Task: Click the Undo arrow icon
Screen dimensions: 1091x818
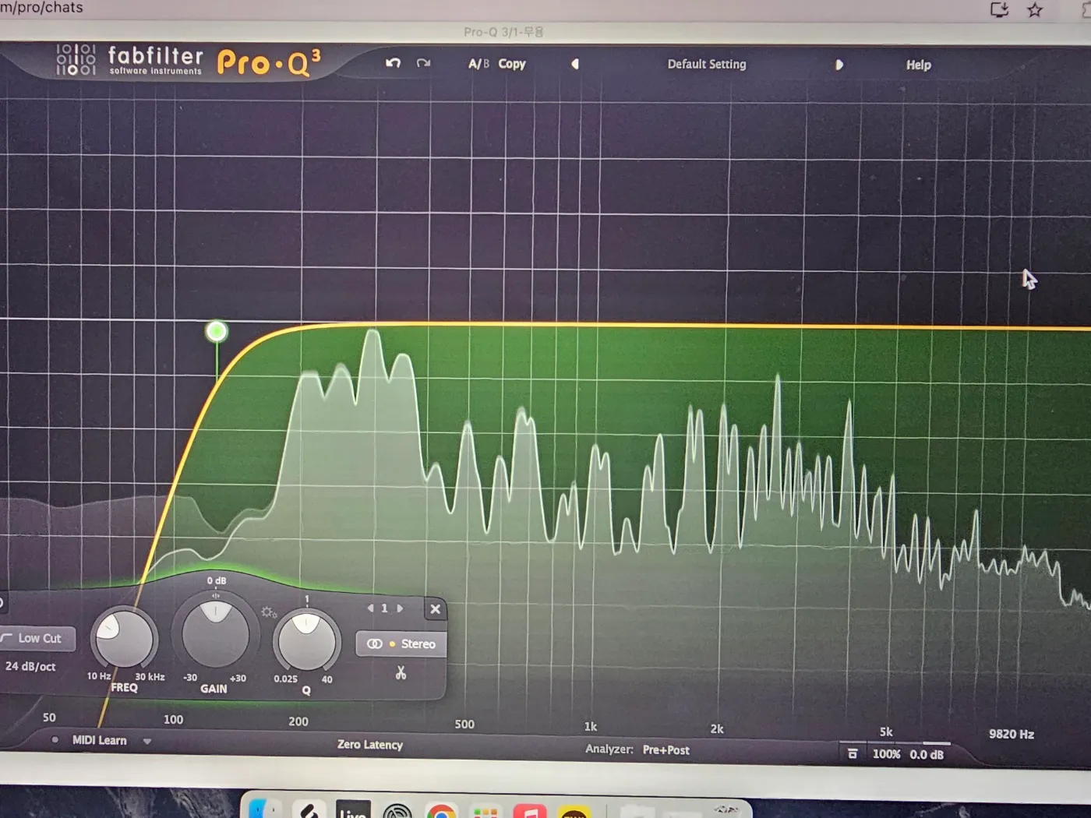Action: pos(393,63)
